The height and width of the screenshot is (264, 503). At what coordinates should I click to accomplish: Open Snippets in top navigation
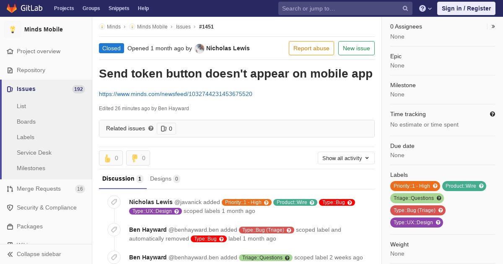pyautogui.click(x=119, y=8)
